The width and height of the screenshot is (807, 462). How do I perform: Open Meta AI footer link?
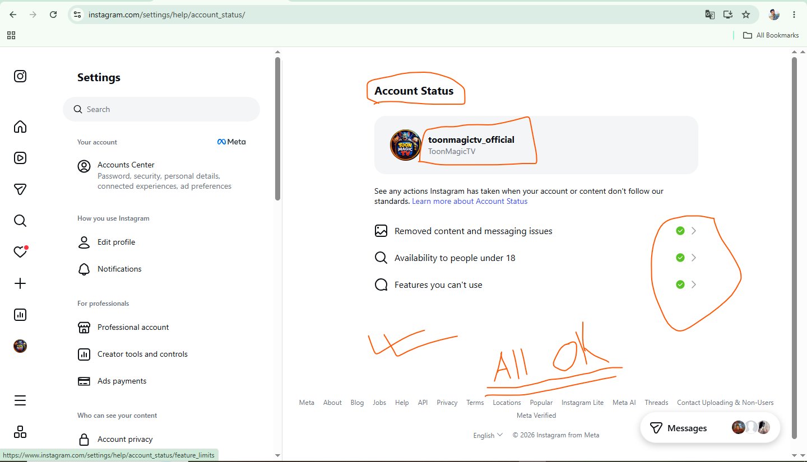click(624, 403)
